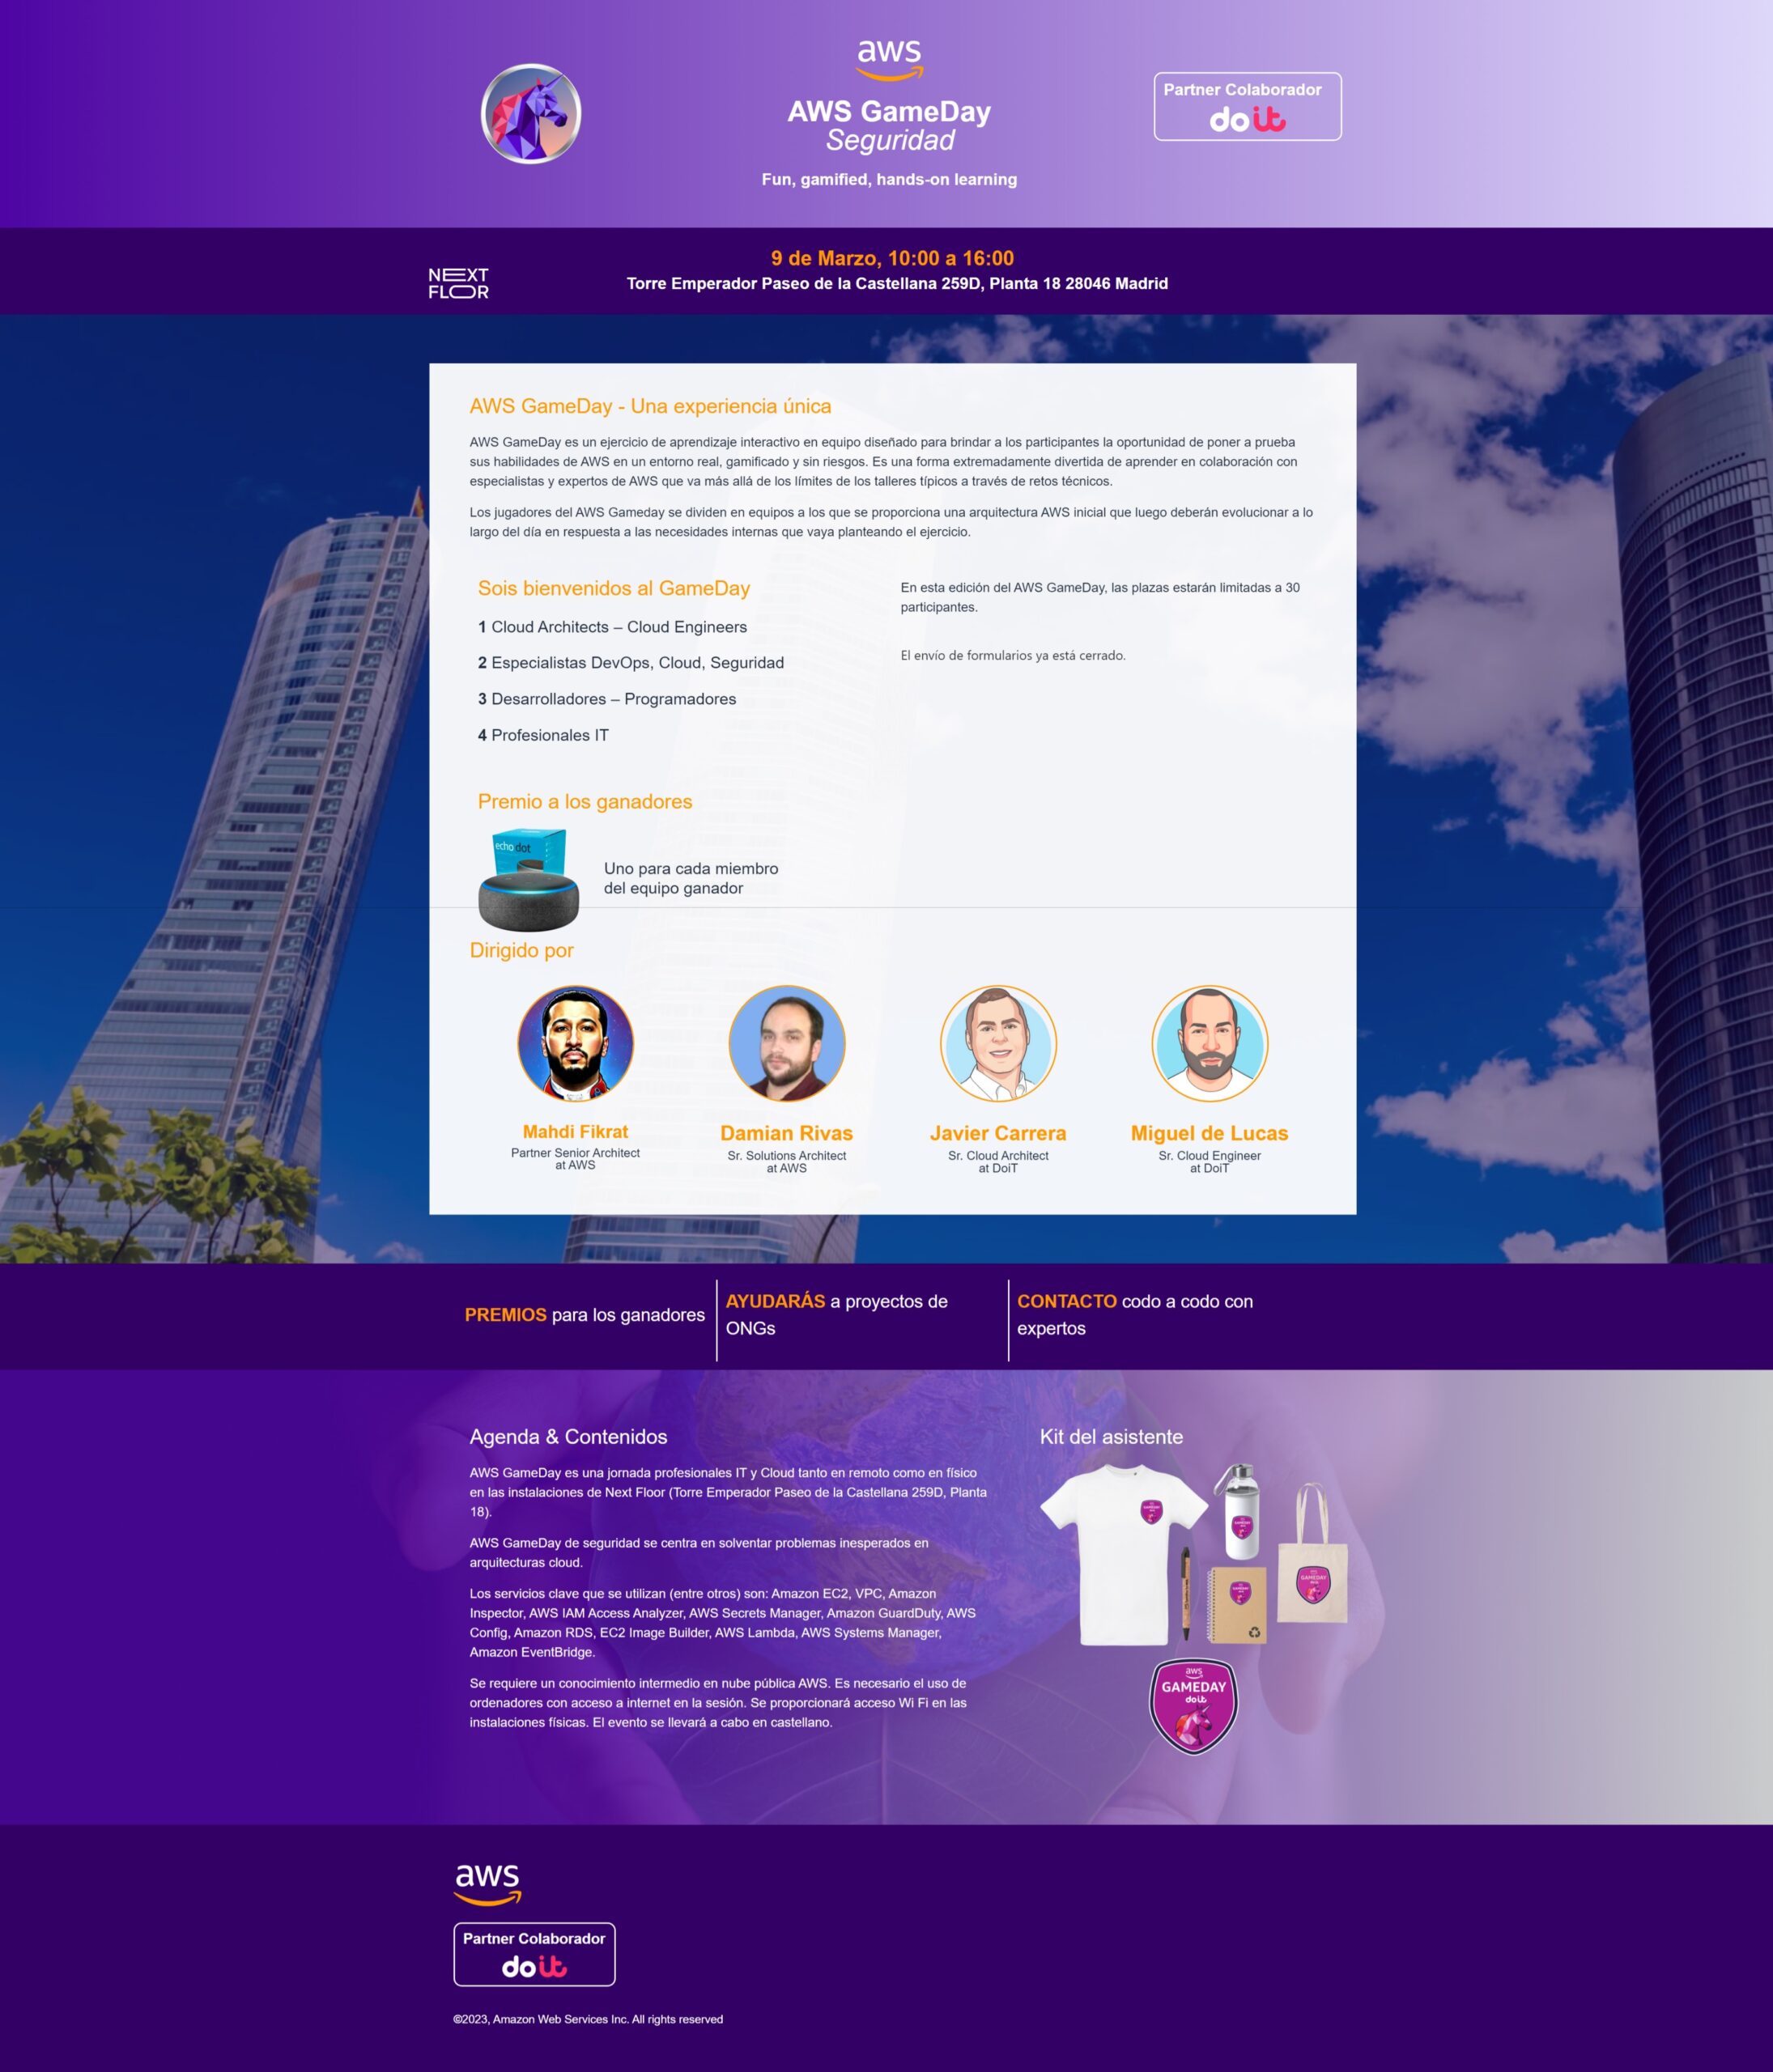The height and width of the screenshot is (2072, 1773).
Task: Click the notebook in assistant kit
Action: coord(1237,1604)
